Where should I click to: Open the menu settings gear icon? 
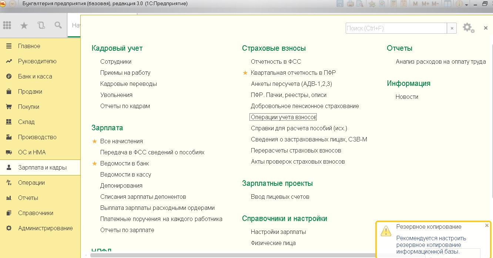468,28
